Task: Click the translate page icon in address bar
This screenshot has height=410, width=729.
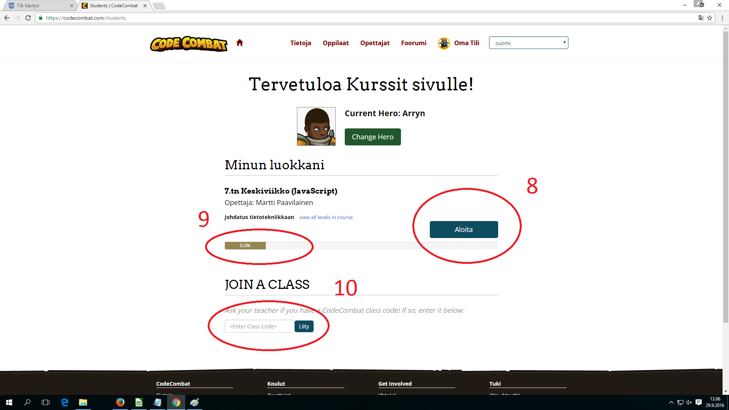Action: pyautogui.click(x=701, y=18)
